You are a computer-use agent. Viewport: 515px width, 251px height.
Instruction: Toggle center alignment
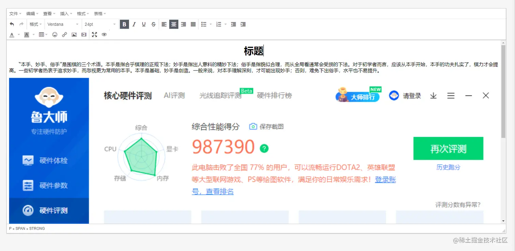[174, 24]
